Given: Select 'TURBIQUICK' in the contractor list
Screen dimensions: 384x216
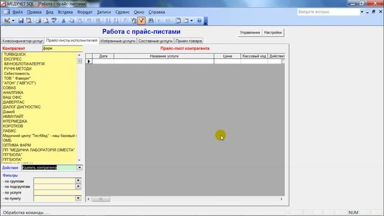Looking at the screenshot, I should click(x=15, y=55).
